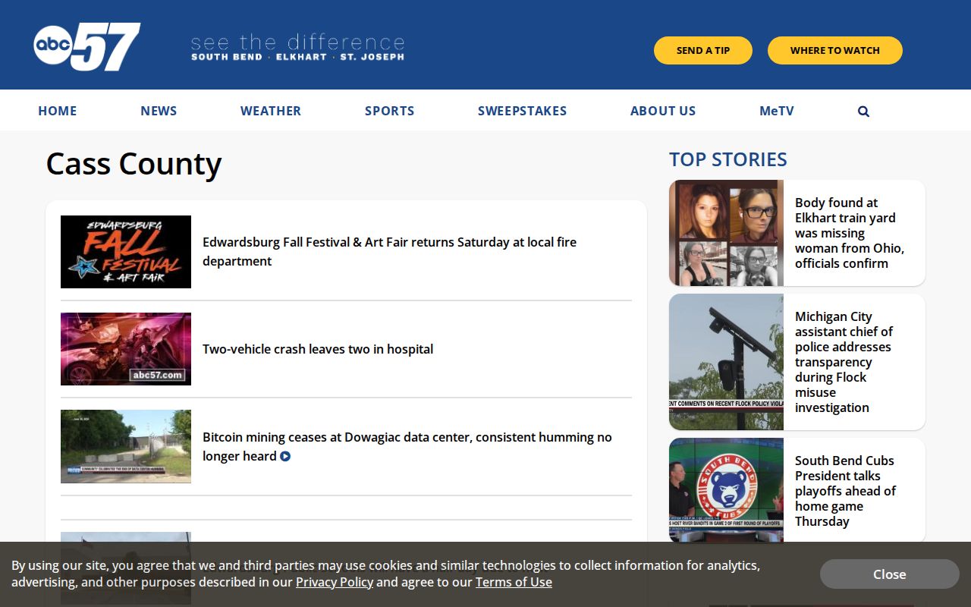Viewport: 971px width, 607px height.
Task: Click the crashed car thumbnail image
Action: (x=126, y=349)
